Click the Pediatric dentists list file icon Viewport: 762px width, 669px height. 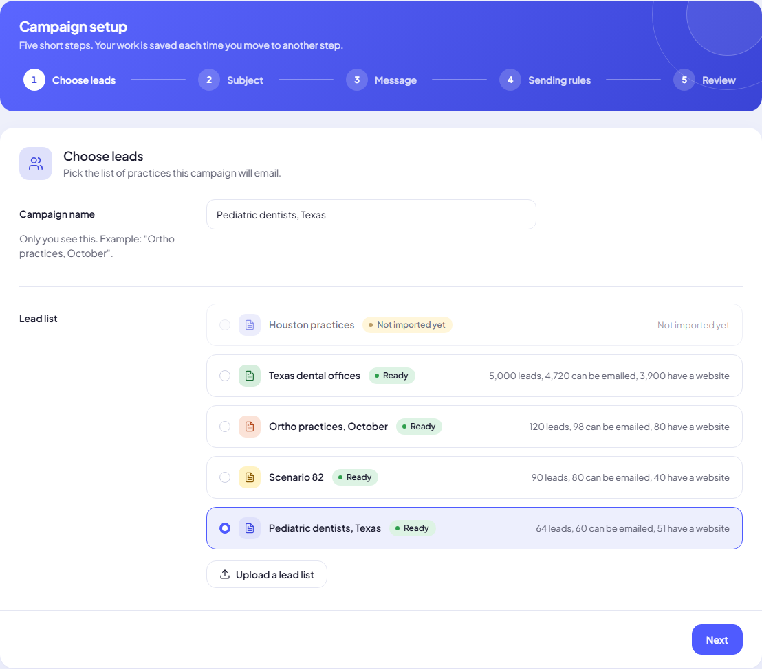click(x=250, y=528)
